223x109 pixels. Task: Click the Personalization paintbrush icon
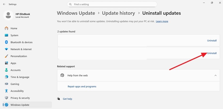point(6,56)
